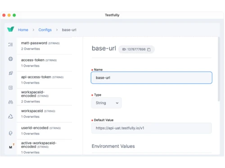Open the binoculars icon in the sidebar
The height and width of the screenshot is (168, 225).
(x=10, y=102)
